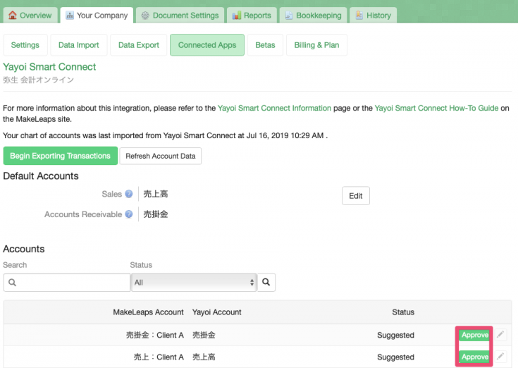Viewport: 518px width, 368px height.
Task: Click the 売上高 Yayoi Account cell
Action: tap(204, 357)
